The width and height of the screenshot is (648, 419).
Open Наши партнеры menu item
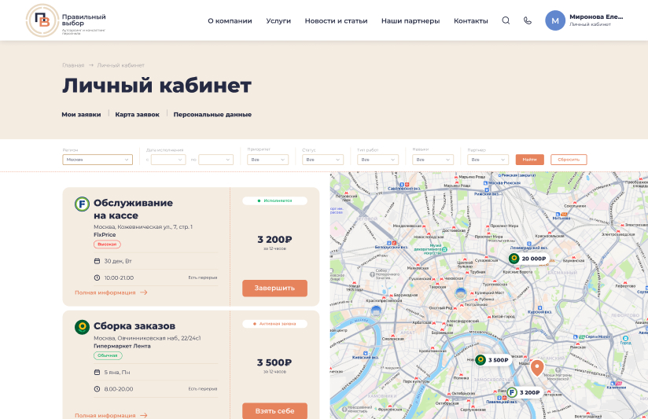[411, 20]
